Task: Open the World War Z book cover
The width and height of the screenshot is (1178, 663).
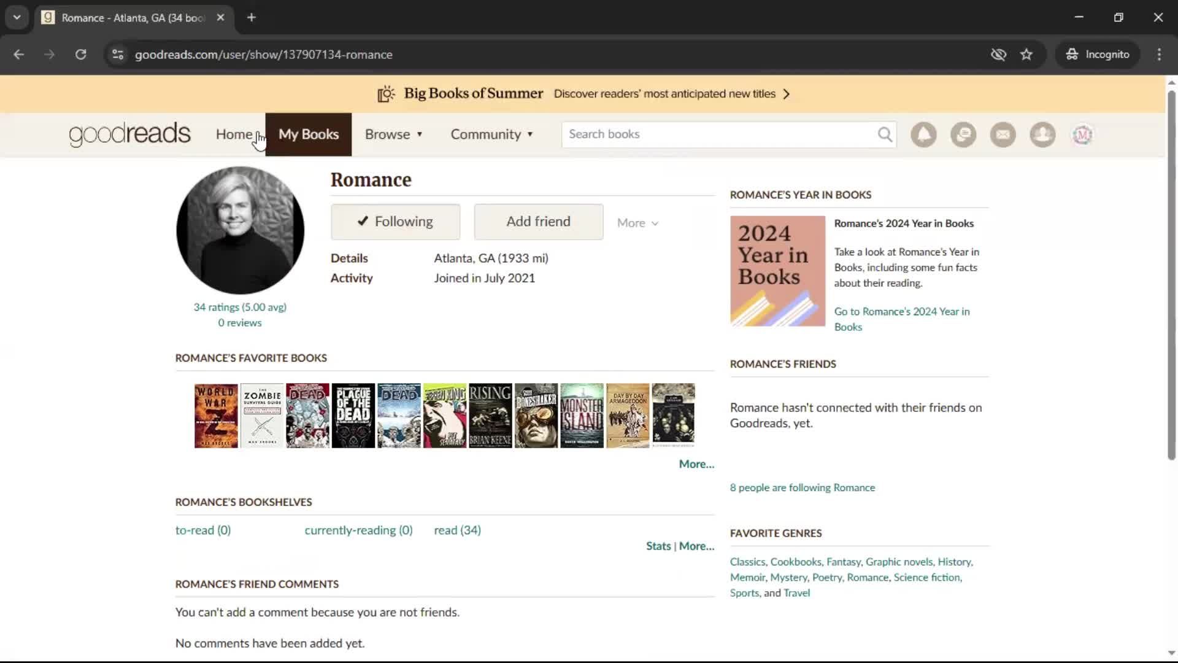Action: pos(216,416)
